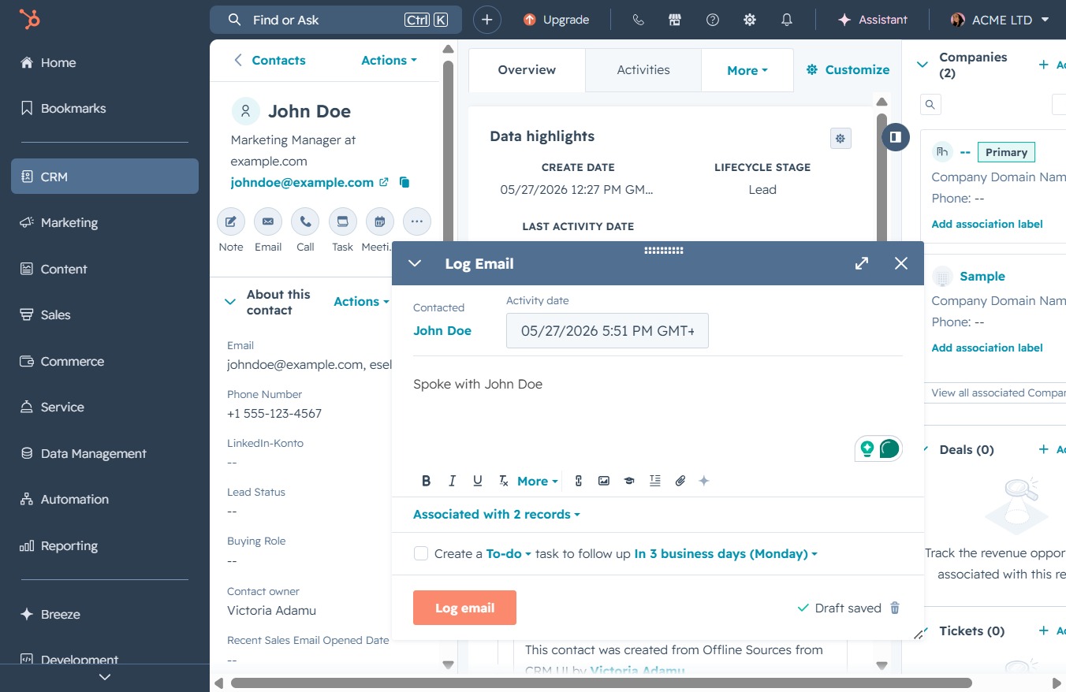Image resolution: width=1066 pixels, height=692 pixels.
Task: Open the marketplace storefront icon
Action: click(x=675, y=20)
